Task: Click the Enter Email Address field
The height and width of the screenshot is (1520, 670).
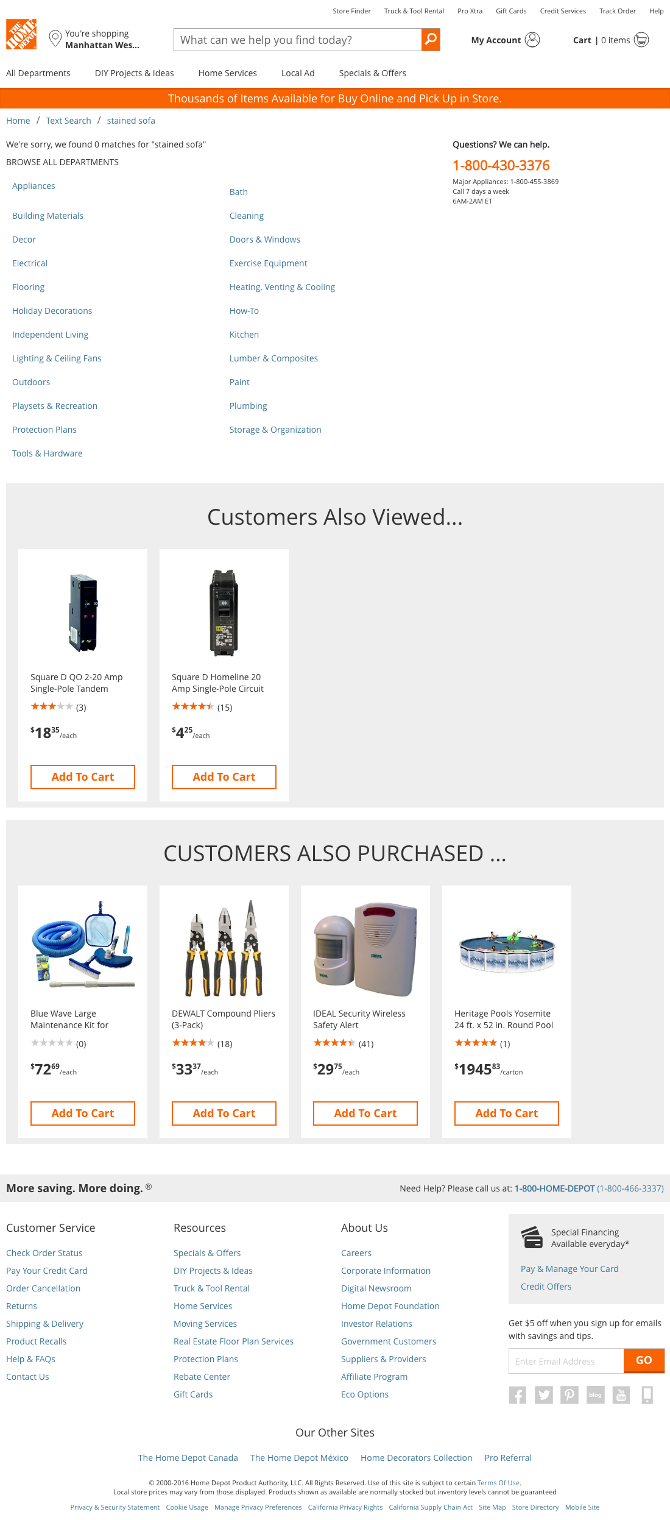Action: click(x=565, y=1360)
